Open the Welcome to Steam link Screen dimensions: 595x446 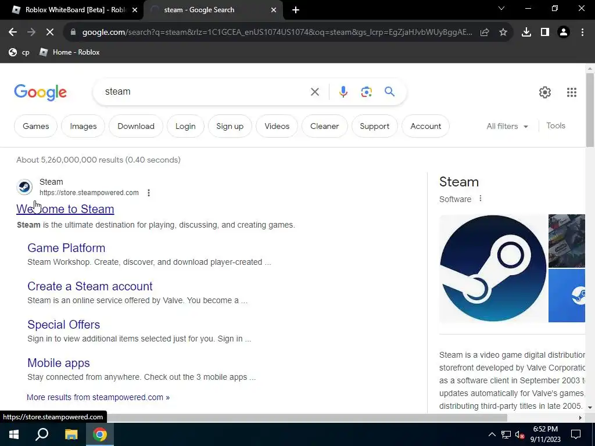point(65,209)
